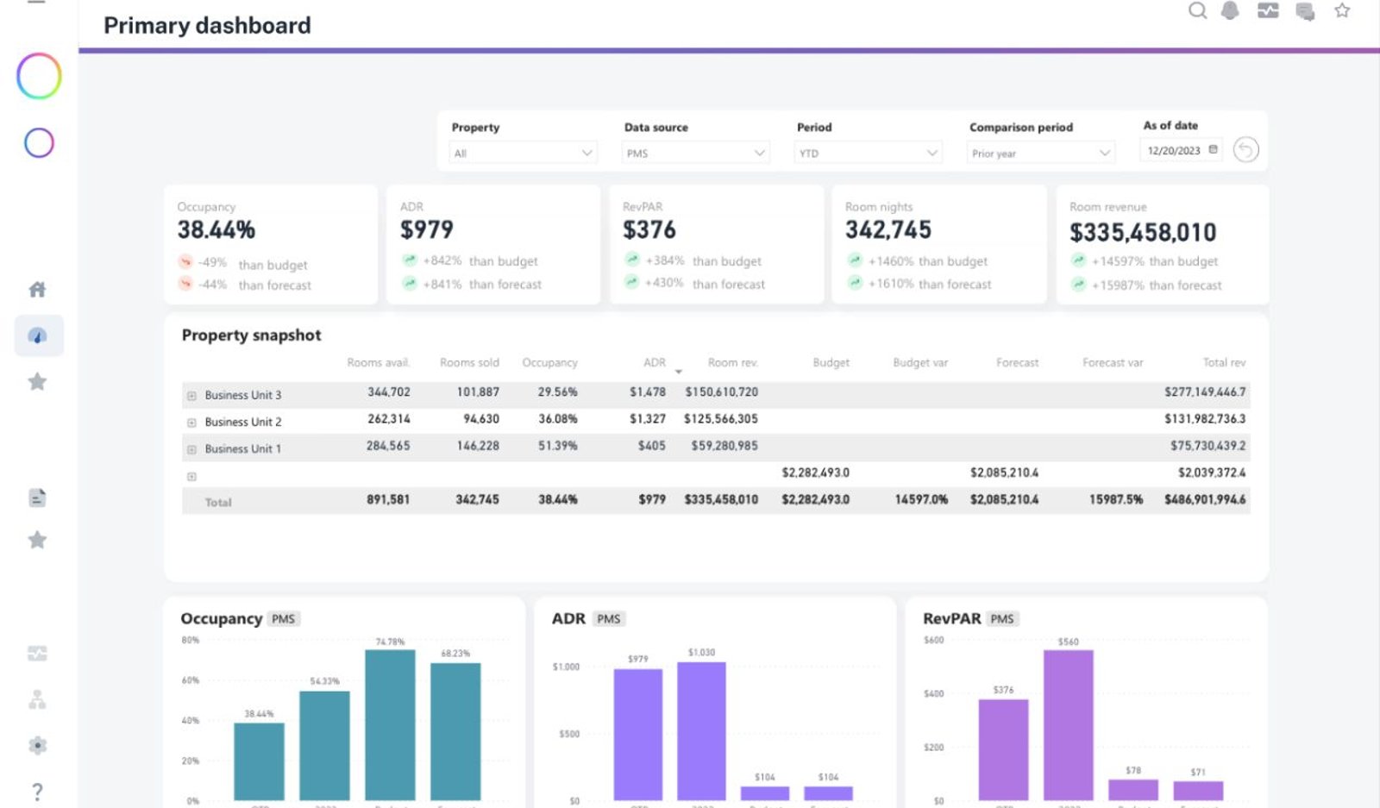Open settings with sidebar gear icon

[x=37, y=745]
